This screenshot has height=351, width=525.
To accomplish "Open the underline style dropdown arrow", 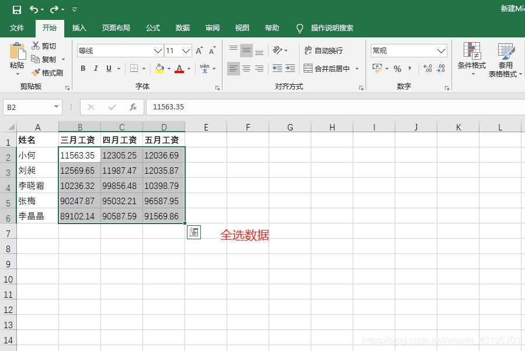I will click(119, 69).
